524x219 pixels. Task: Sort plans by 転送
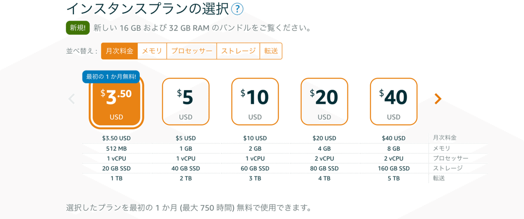pos(271,51)
